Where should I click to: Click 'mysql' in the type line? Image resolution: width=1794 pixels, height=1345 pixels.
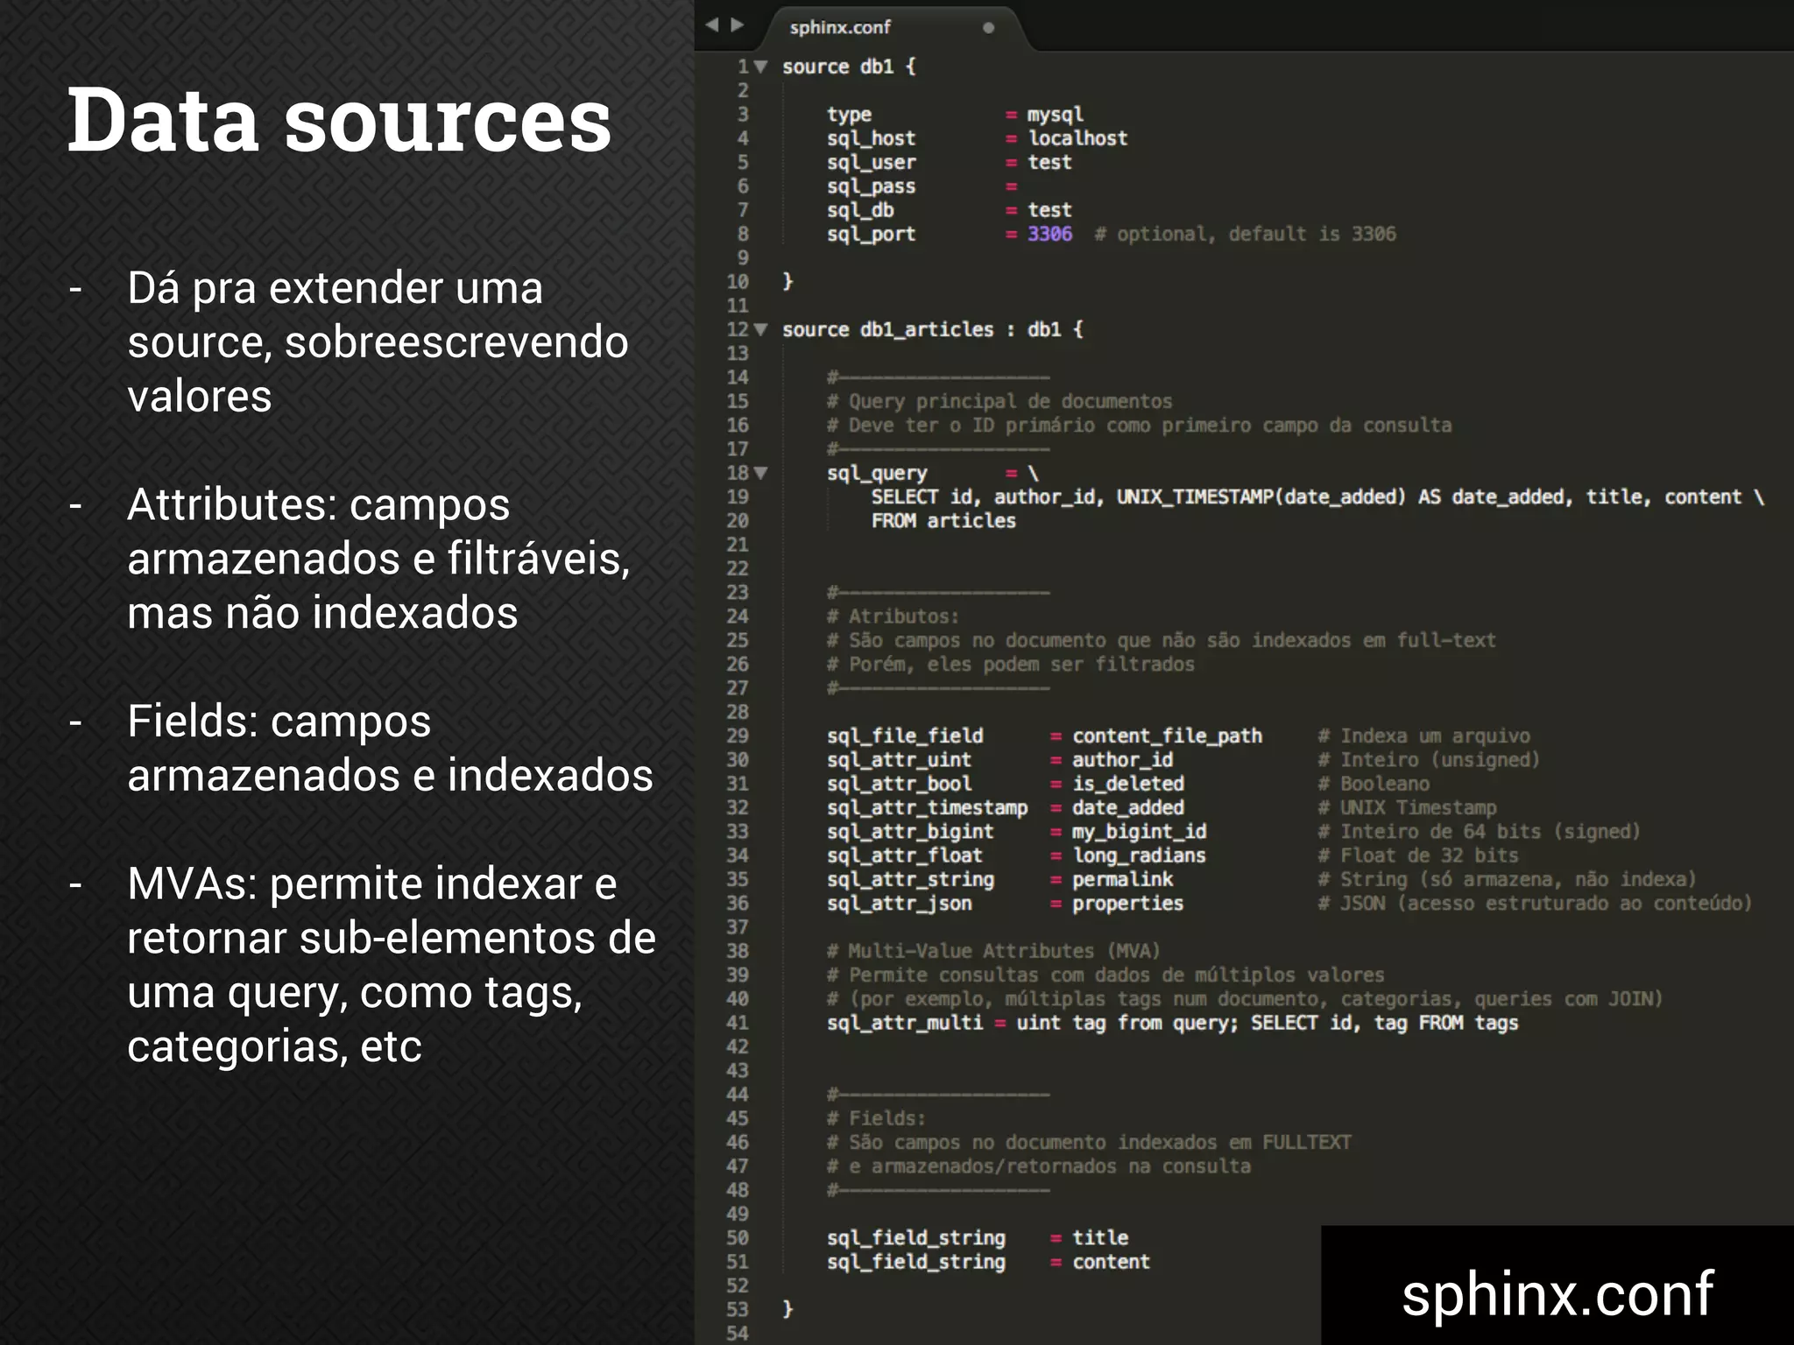(1056, 115)
